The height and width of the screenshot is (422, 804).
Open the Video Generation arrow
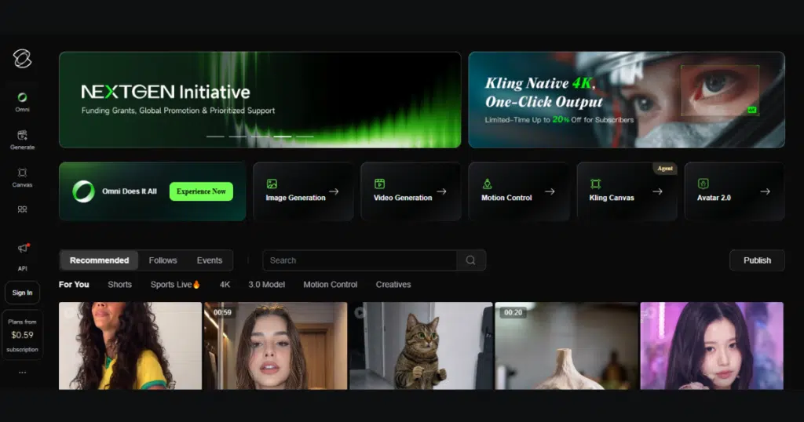441,191
